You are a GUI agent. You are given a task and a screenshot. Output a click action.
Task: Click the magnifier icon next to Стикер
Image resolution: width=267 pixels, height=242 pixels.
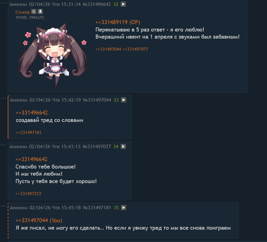click(34, 12)
